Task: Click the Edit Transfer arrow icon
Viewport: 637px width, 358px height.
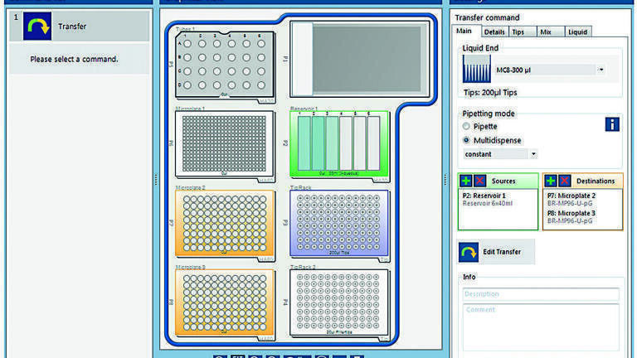Action: pyautogui.click(x=469, y=252)
